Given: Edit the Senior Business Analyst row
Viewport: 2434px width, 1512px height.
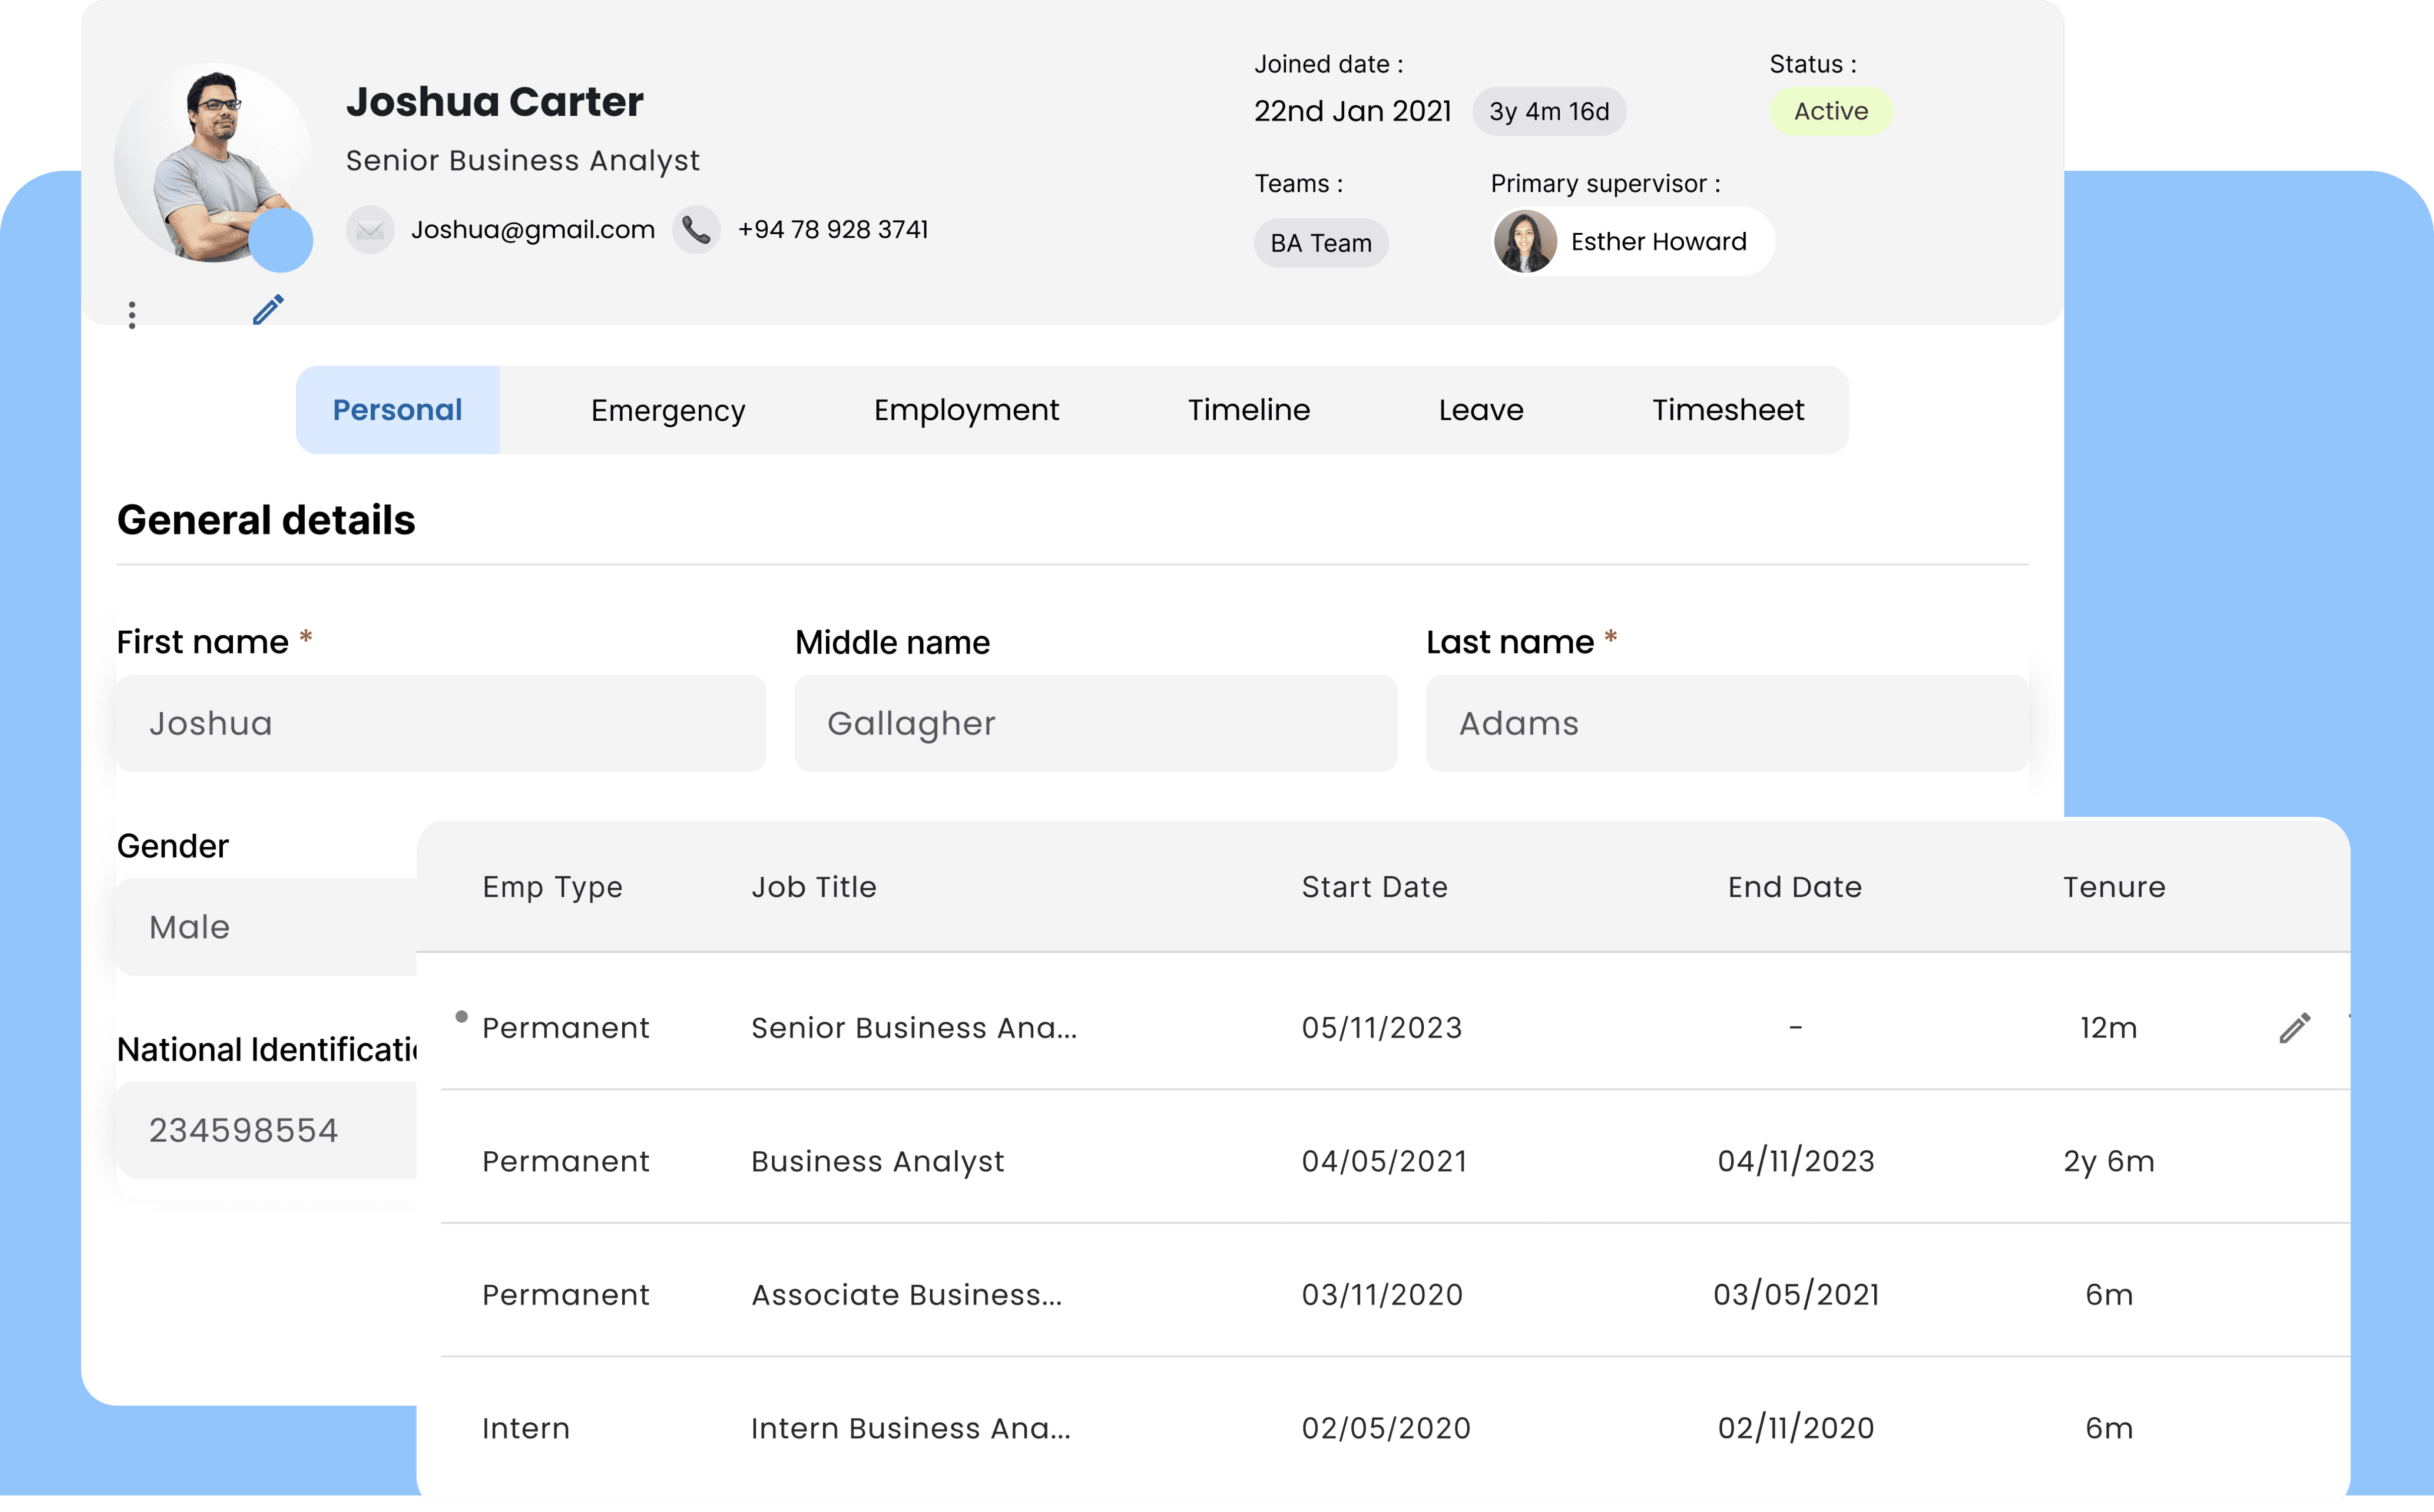Looking at the screenshot, I should click(2294, 1028).
